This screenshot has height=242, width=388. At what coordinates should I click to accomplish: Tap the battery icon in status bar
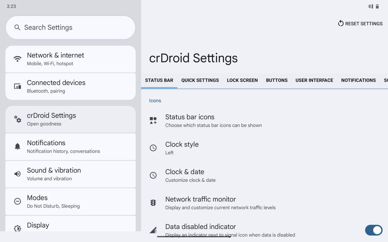coord(377,6)
